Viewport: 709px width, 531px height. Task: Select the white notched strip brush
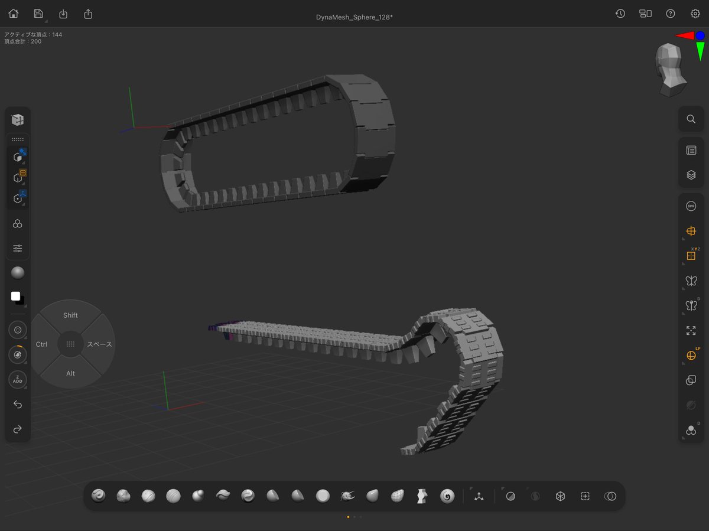click(422, 496)
